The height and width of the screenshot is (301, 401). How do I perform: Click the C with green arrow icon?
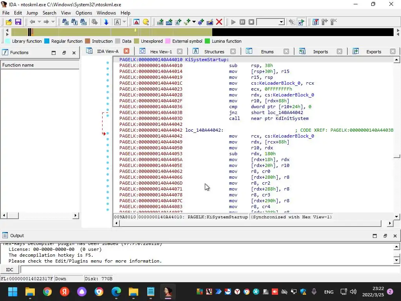[301, 22]
